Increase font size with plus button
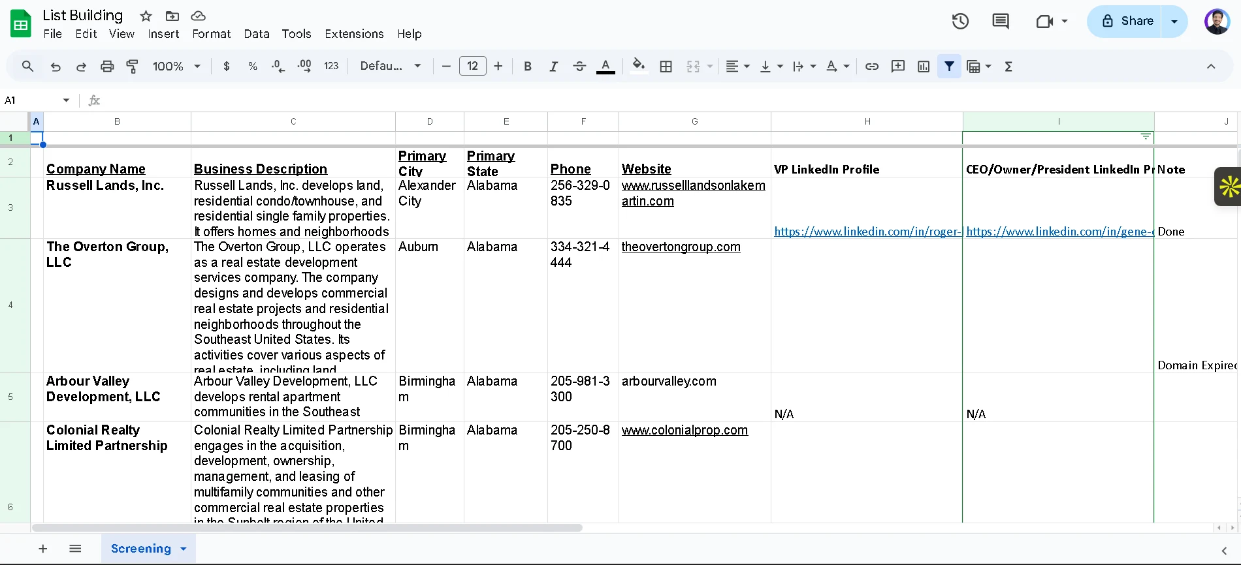Viewport: 1241px width, 565px height. tap(498, 66)
